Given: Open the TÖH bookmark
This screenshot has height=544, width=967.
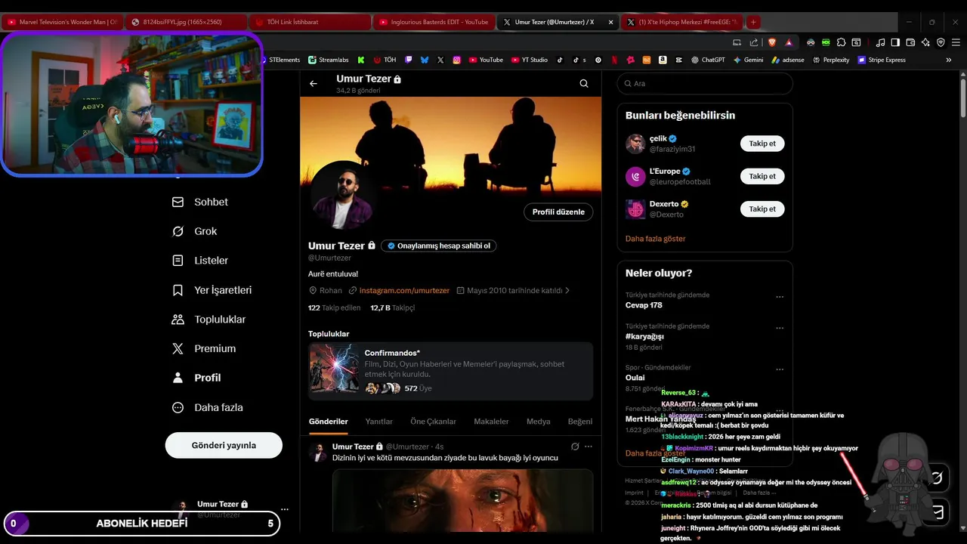Looking at the screenshot, I should 385,60.
